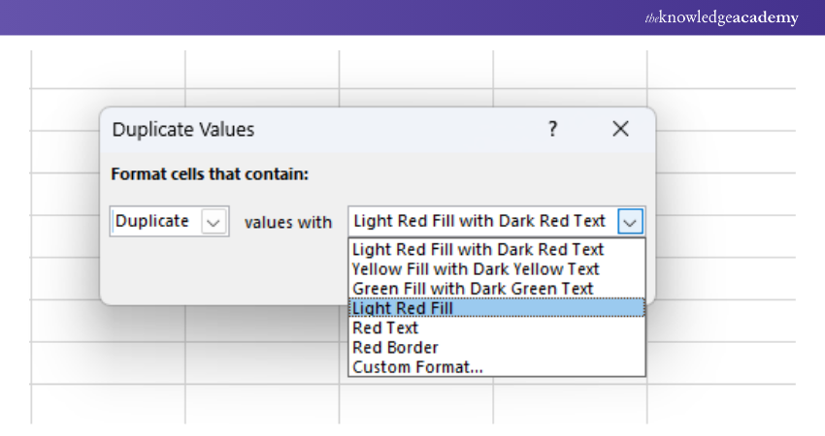Choose 'Light Red Fill with Dark Red Text' list option
825x436 pixels.
pyautogui.click(x=478, y=250)
